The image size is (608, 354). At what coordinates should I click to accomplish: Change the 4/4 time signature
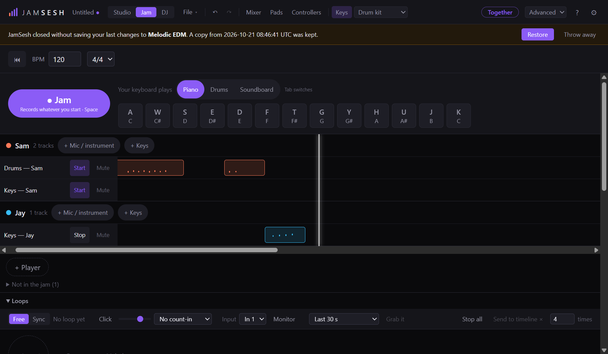(x=101, y=59)
